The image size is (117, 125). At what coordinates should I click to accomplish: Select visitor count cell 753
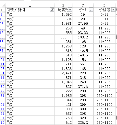pos(63,118)
